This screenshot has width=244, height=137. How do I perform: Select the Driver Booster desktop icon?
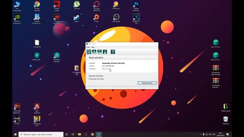(x=57, y=19)
